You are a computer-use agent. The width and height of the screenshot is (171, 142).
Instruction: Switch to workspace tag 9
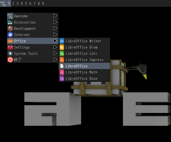[43, 3]
